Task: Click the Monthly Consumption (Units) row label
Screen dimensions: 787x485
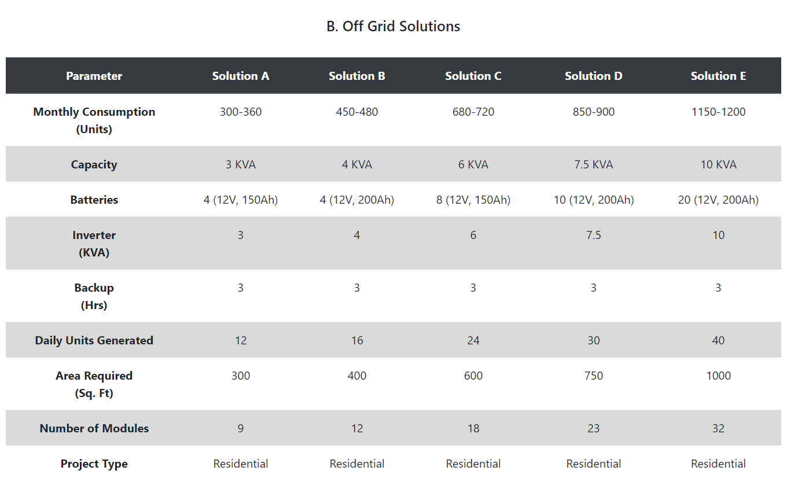Action: (x=94, y=120)
